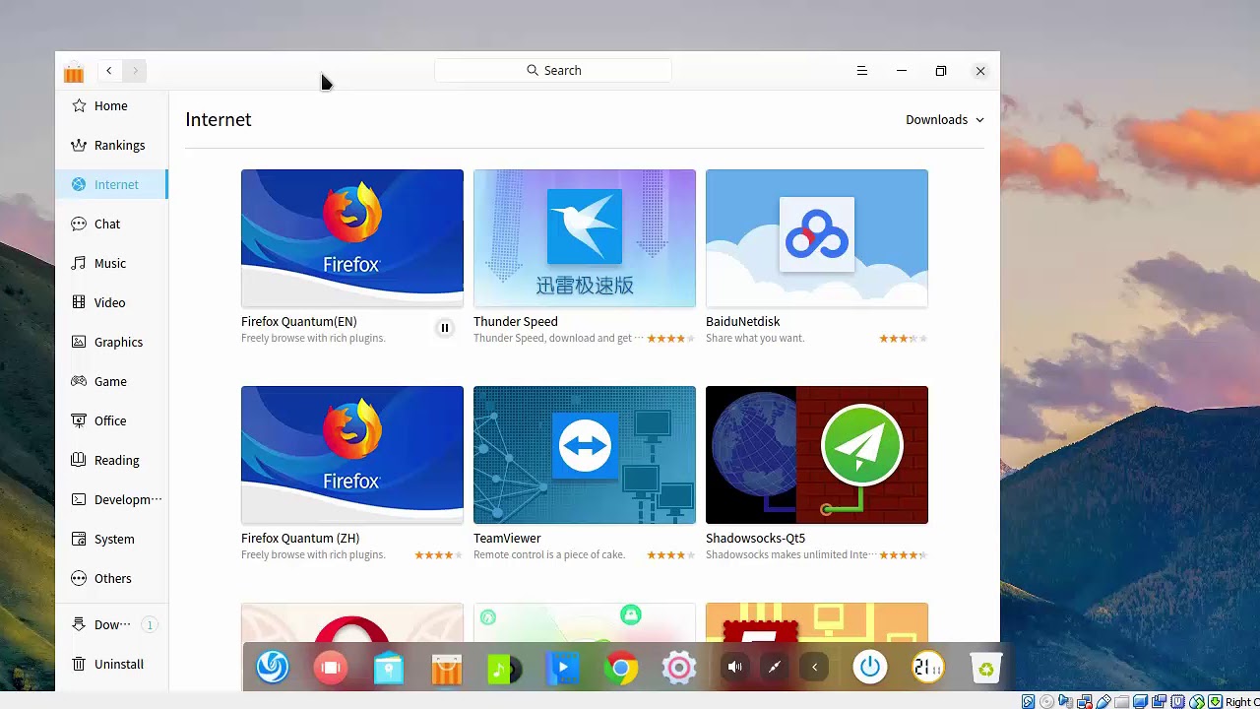Viewport: 1260px width, 709px height.
Task: Open the Thunder Speed app thumbnail
Action: tap(585, 238)
